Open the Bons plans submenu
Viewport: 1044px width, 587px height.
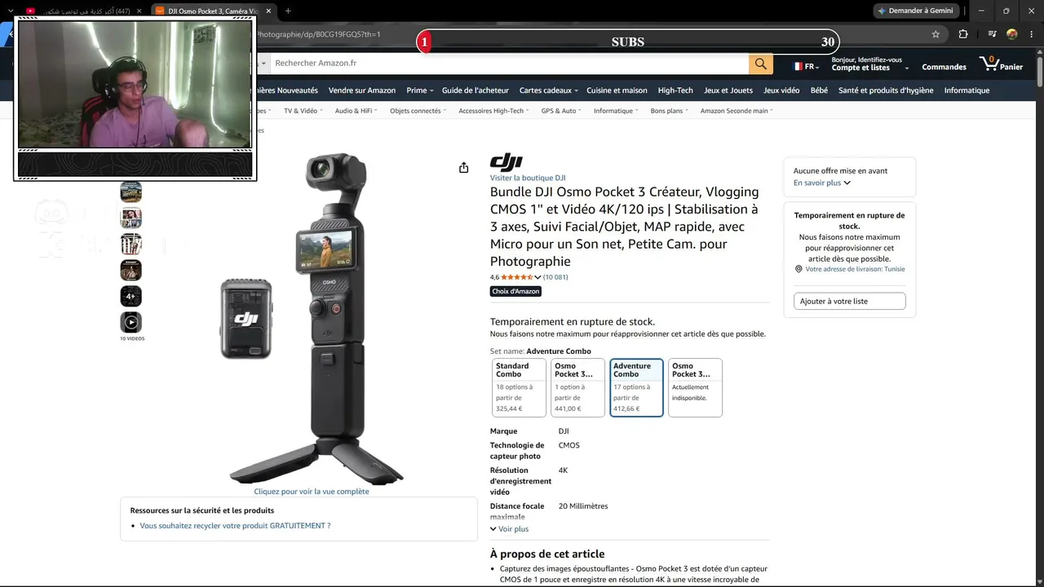tap(669, 111)
